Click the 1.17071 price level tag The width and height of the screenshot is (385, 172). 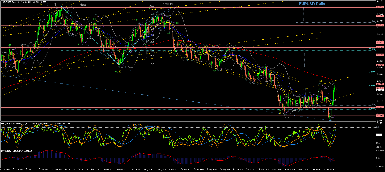[x=380, y=65]
